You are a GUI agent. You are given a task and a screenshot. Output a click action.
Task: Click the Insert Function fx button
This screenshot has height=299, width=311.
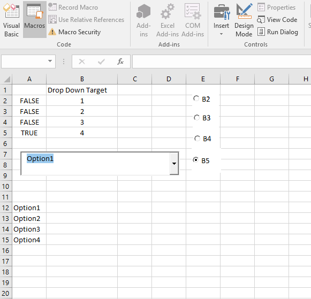click(120, 62)
